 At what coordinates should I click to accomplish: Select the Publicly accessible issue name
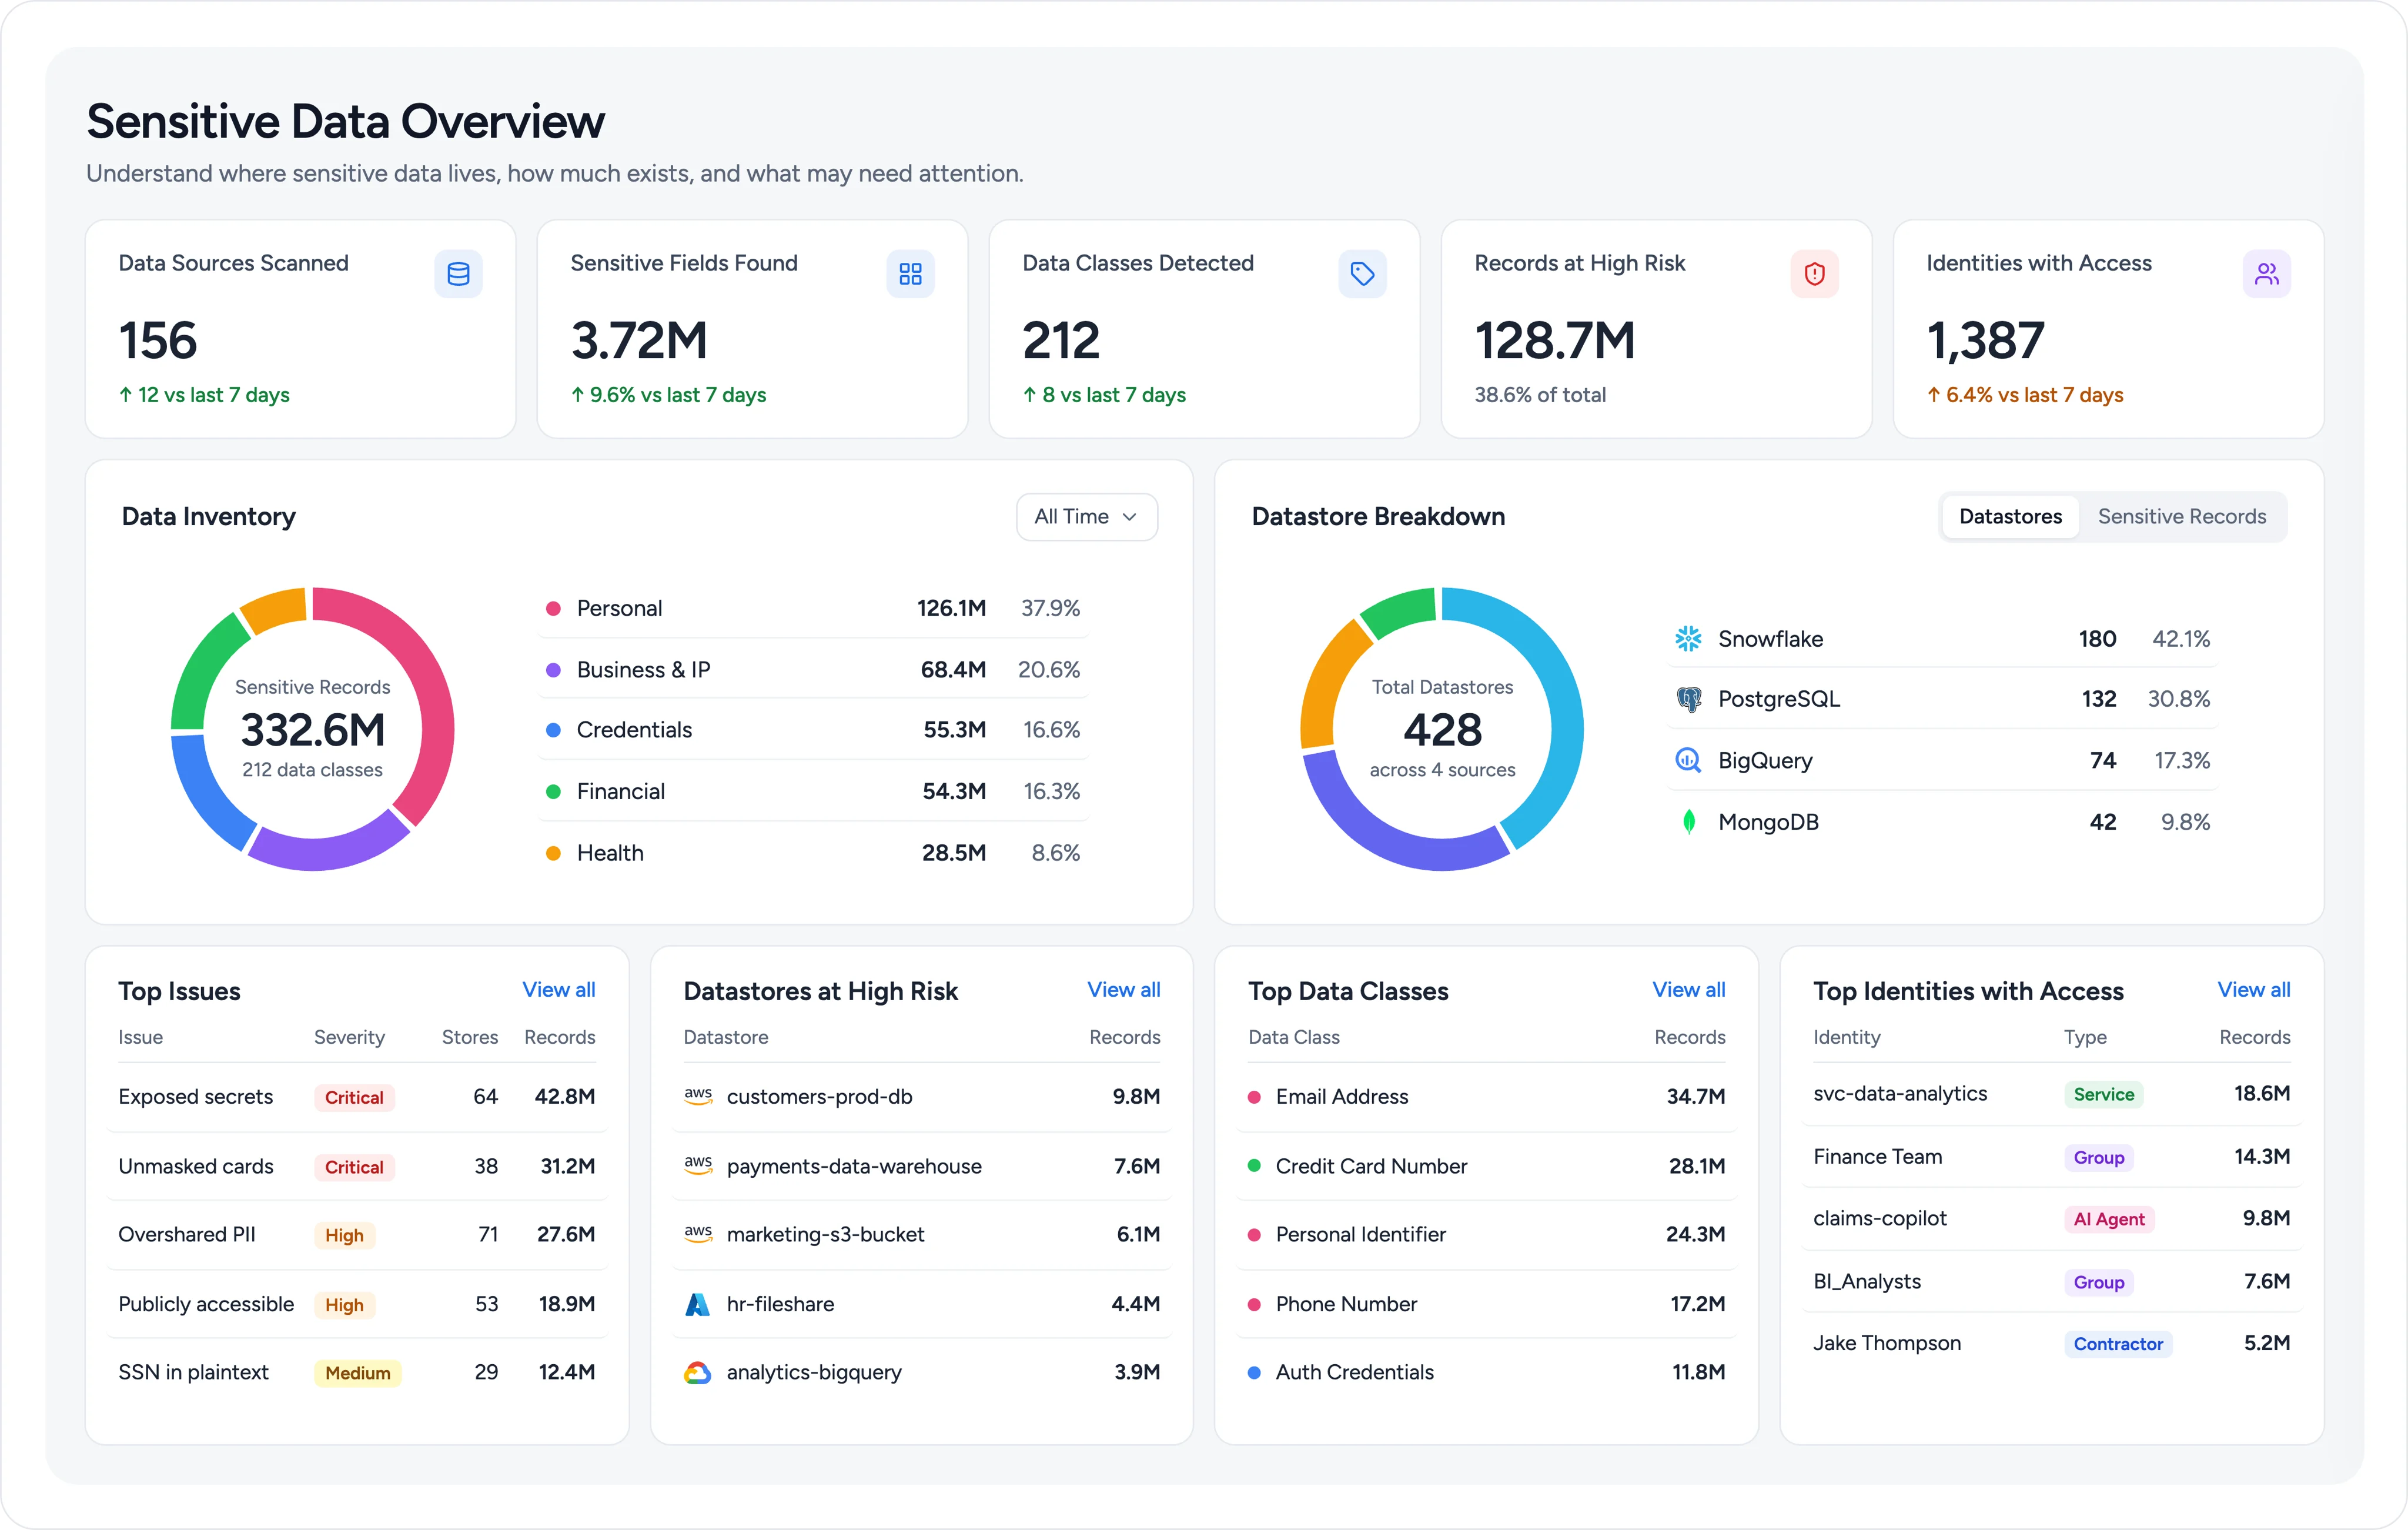pyautogui.click(x=206, y=1304)
